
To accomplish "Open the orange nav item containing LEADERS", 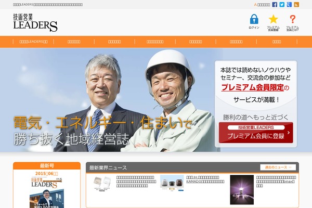I will point(33,42).
